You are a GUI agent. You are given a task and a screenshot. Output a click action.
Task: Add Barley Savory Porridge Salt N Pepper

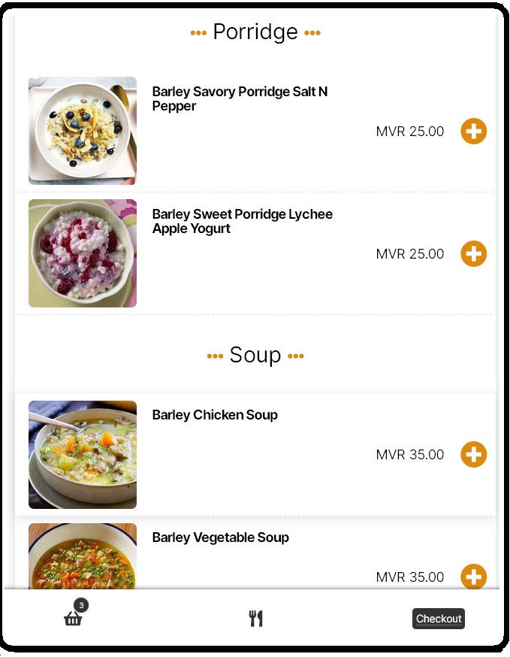pyautogui.click(x=473, y=132)
